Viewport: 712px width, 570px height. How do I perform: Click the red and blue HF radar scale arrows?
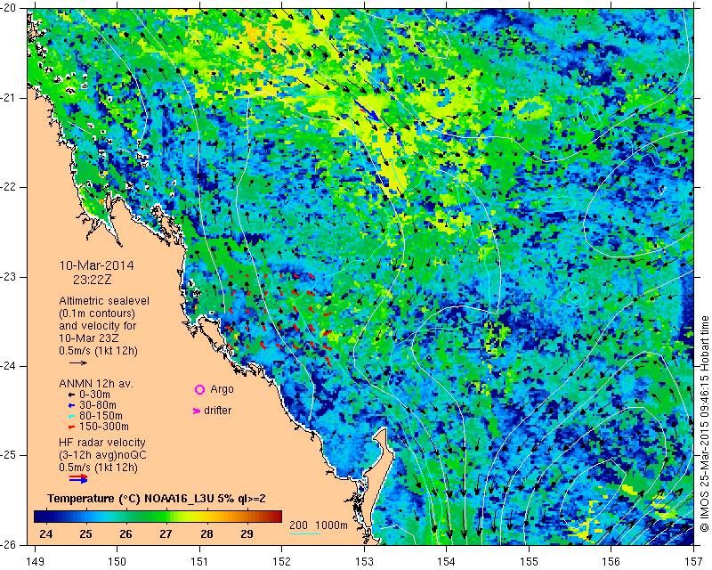click(78, 478)
